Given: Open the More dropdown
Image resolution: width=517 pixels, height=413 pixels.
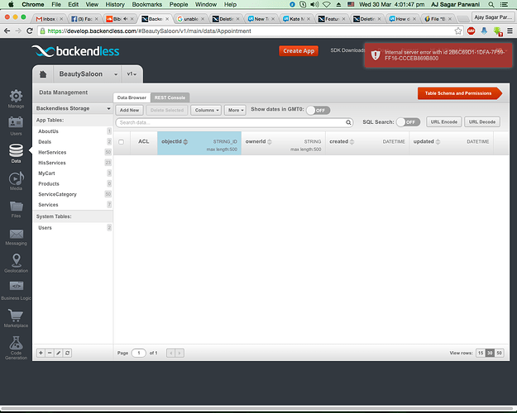Looking at the screenshot, I should (x=236, y=110).
